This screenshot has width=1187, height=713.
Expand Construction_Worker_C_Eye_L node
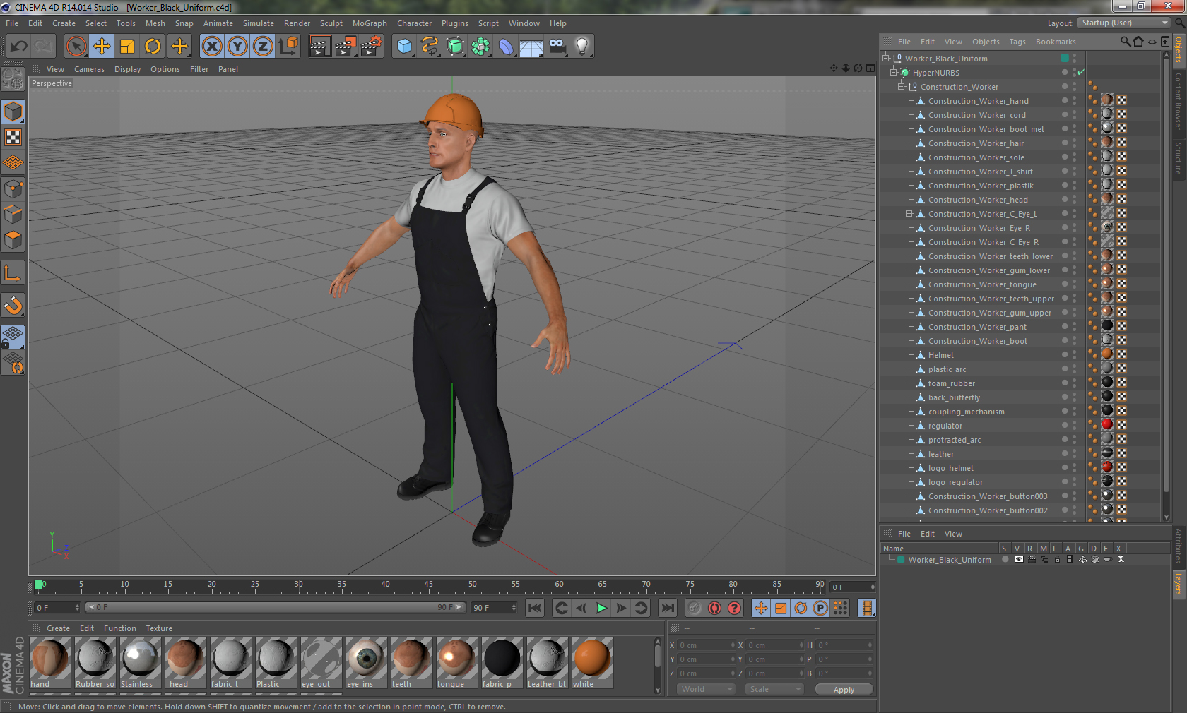(909, 213)
